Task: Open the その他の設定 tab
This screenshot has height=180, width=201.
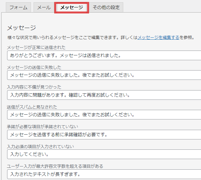Action: (x=106, y=7)
